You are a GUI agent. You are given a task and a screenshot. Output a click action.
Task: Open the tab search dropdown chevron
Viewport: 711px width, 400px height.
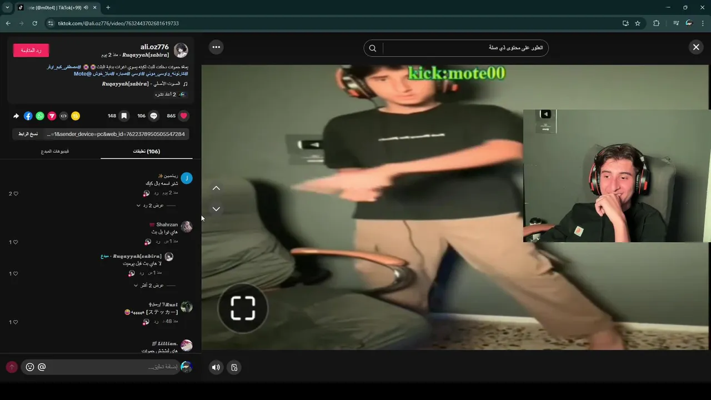click(x=7, y=8)
